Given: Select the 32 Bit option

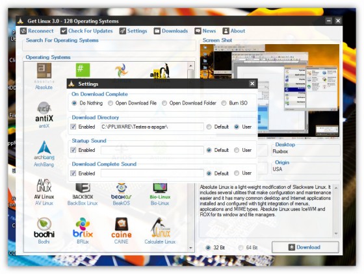Looking at the screenshot, I should (208, 247).
